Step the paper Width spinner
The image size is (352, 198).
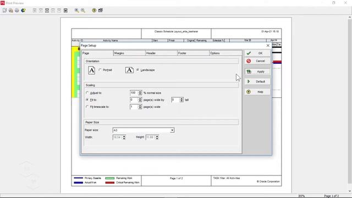[124, 137]
